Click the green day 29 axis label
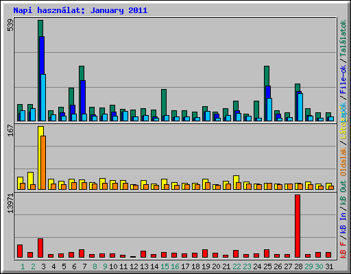 308,266
